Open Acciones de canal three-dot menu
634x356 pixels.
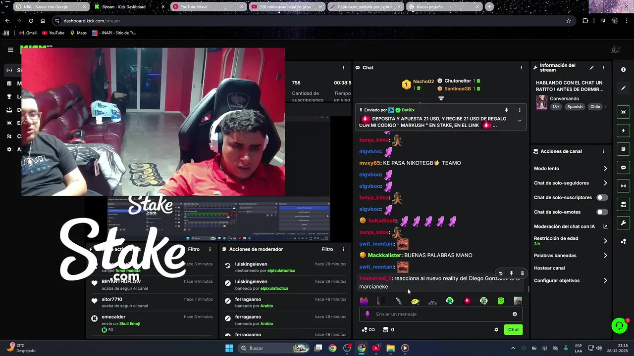point(603,151)
